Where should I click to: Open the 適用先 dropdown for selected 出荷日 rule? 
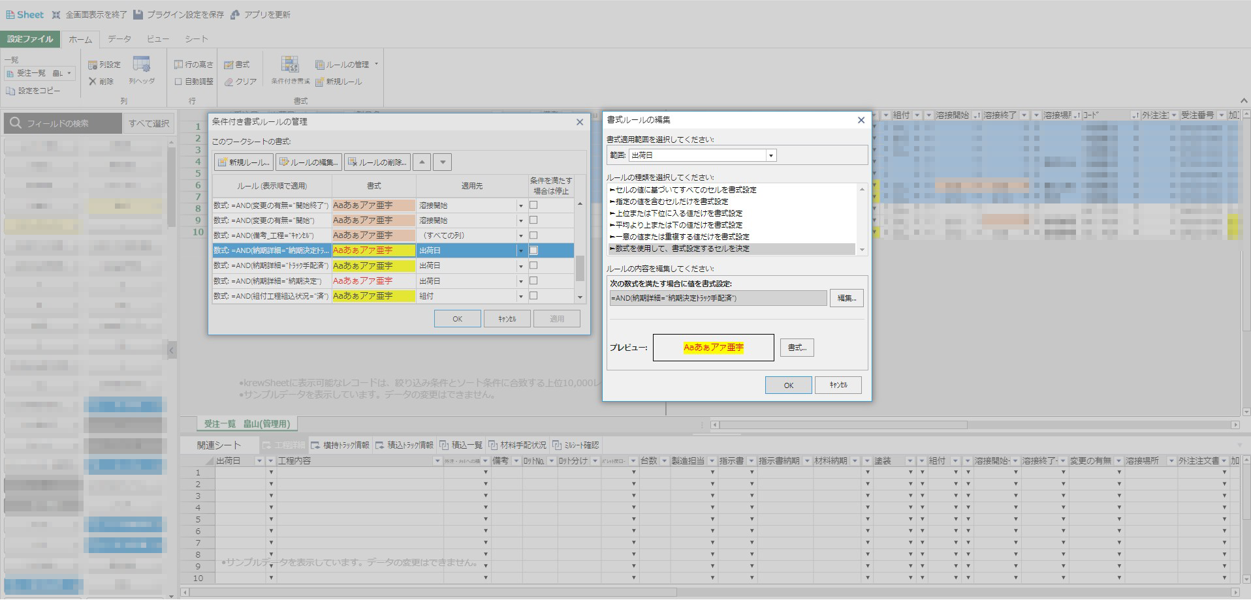[521, 250]
